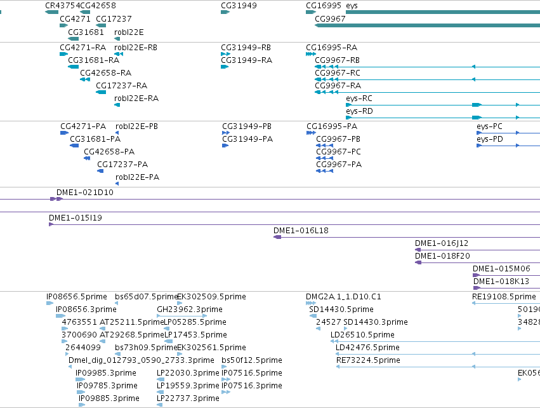
Task: Select EST SD14430.5prime
Action: tap(341, 309)
